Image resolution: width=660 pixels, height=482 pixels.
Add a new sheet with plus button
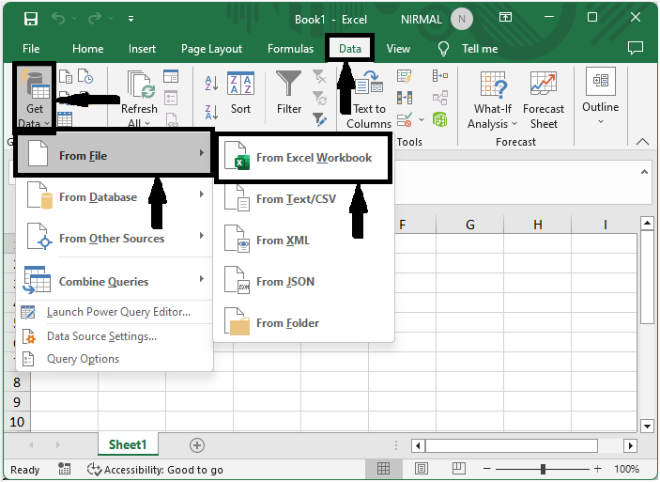(196, 445)
